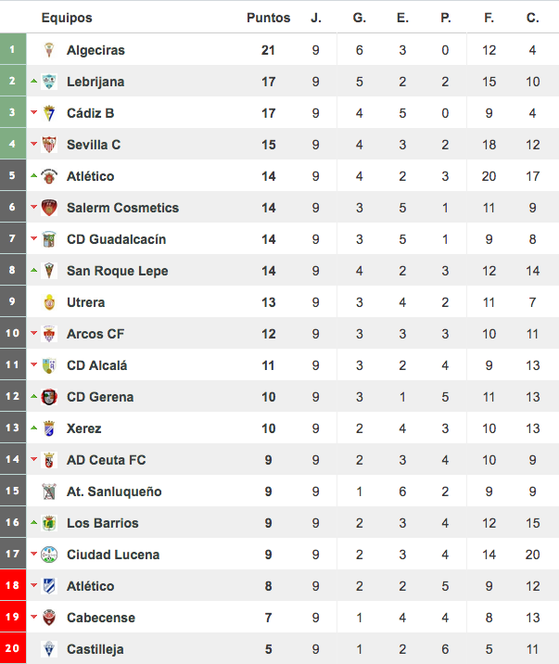The width and height of the screenshot is (559, 664).
Task: Open At. Sanluqueño team link
Action: pyautogui.click(x=114, y=492)
